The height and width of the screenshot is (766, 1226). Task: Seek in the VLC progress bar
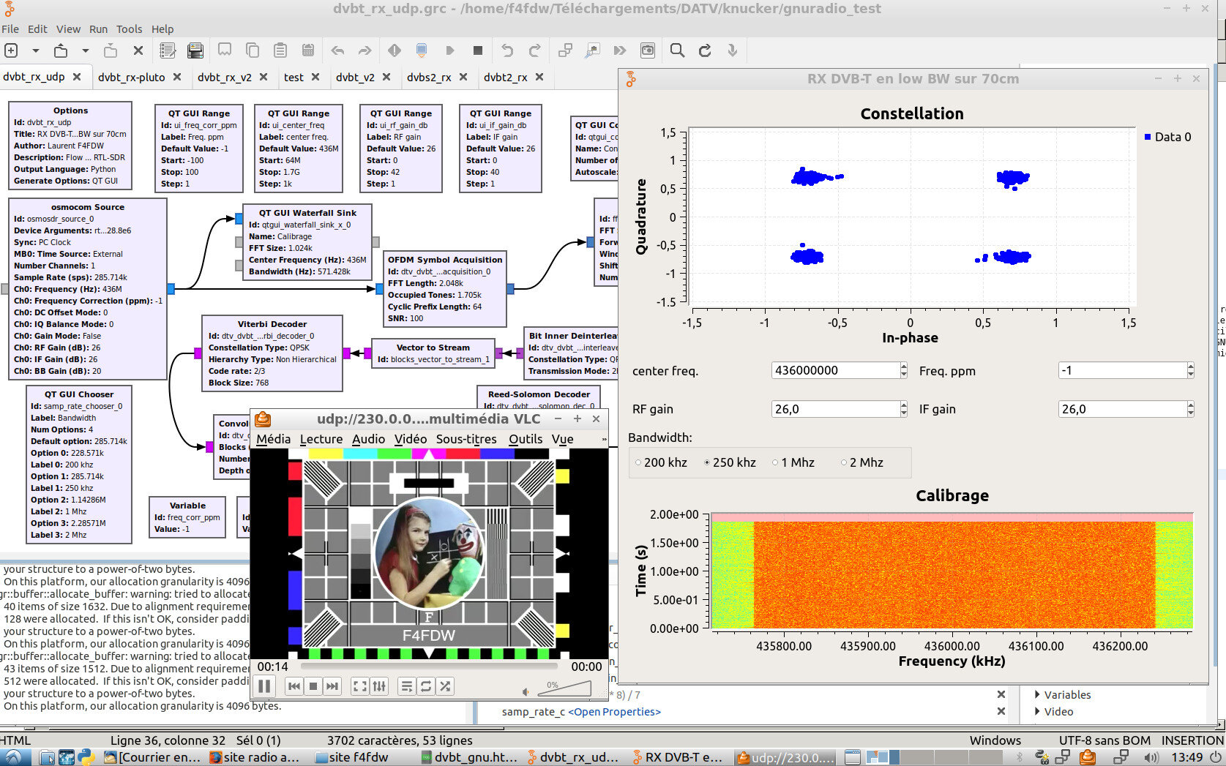click(x=430, y=667)
